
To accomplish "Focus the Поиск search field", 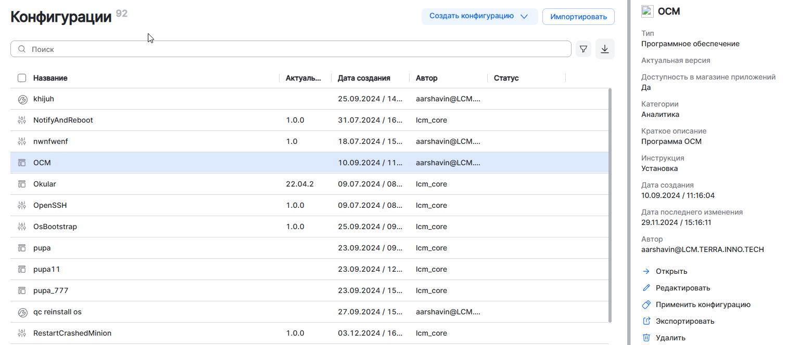I will (x=291, y=49).
